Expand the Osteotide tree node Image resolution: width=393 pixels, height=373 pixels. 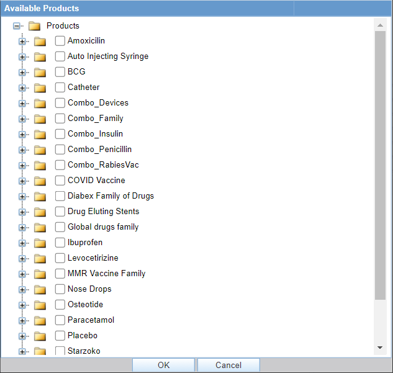tap(22, 305)
